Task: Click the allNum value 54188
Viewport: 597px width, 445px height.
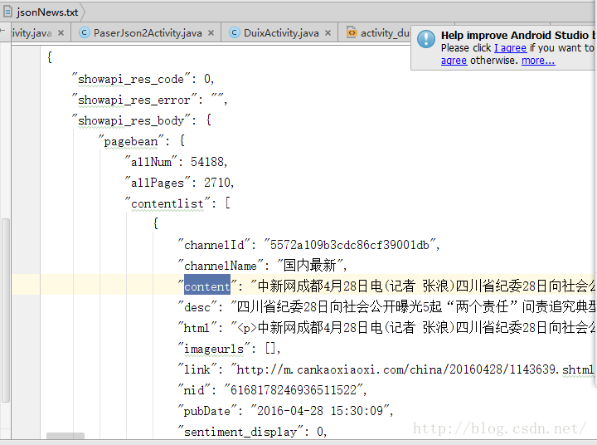Action: [x=209, y=162]
